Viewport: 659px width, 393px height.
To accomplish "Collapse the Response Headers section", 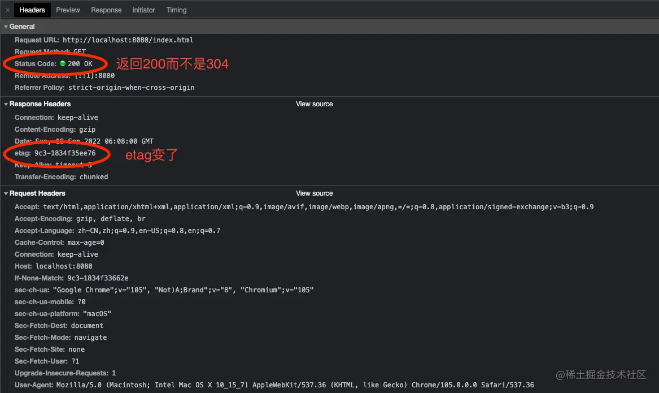I will pyautogui.click(x=6, y=104).
